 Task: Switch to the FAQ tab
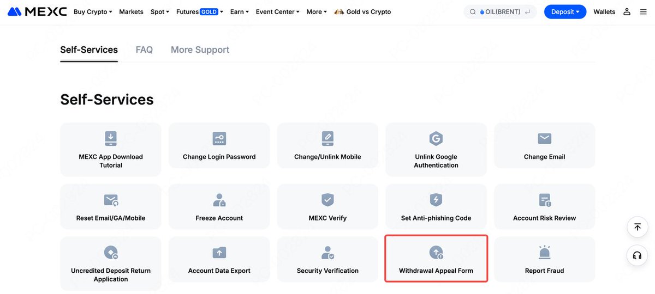click(x=144, y=50)
